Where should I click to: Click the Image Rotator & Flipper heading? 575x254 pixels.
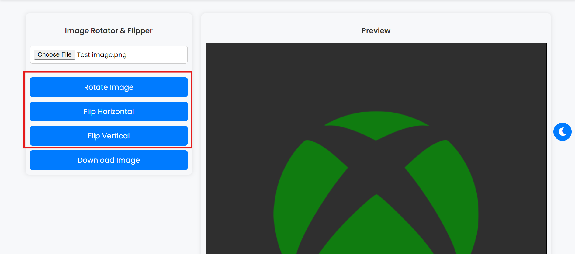109,31
